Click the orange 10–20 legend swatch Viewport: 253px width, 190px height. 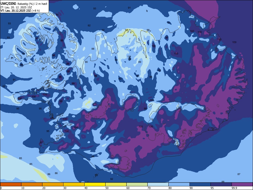(32, 184)
